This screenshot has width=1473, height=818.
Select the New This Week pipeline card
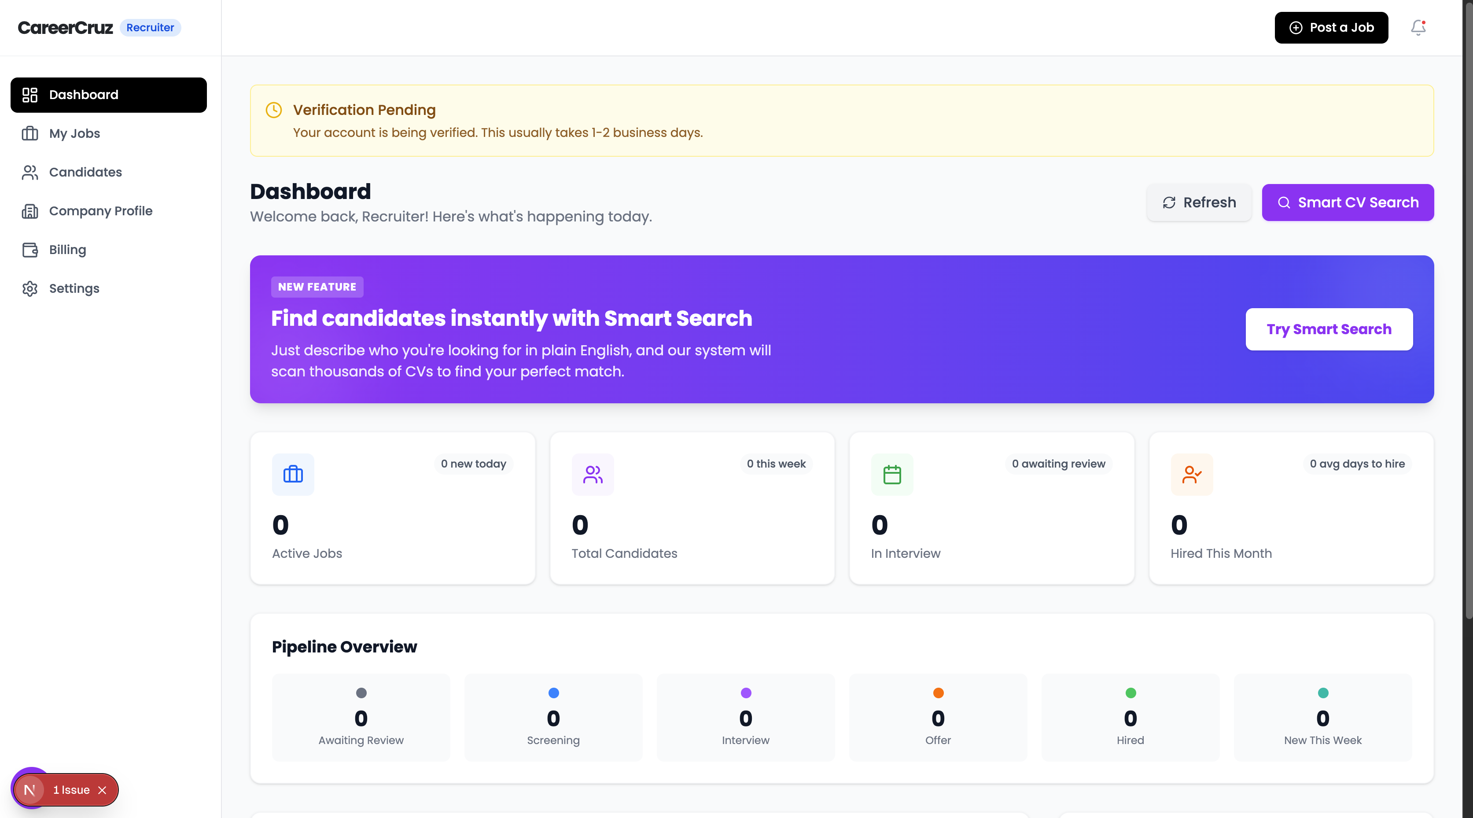point(1323,717)
